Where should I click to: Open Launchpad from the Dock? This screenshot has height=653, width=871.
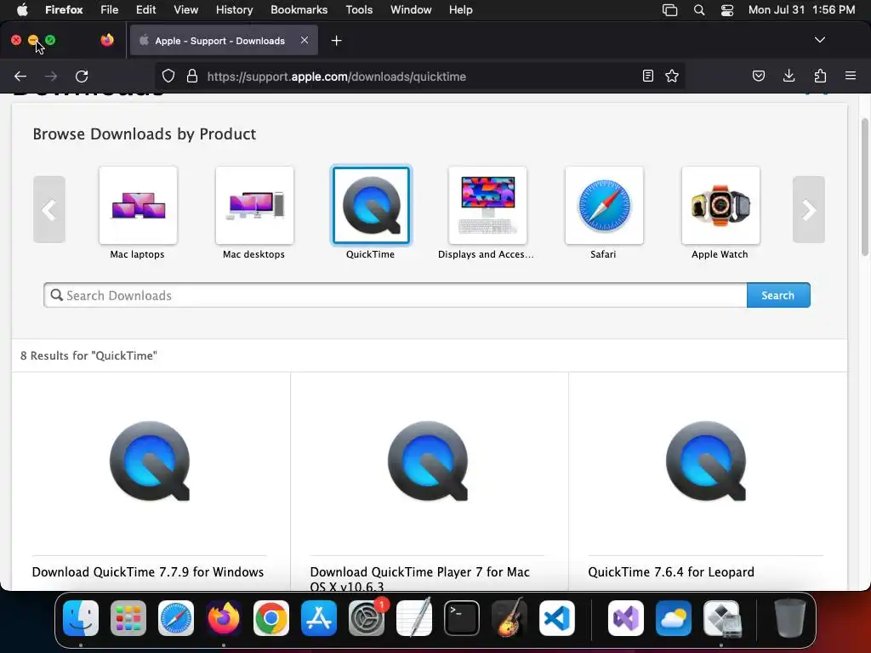coord(128,618)
